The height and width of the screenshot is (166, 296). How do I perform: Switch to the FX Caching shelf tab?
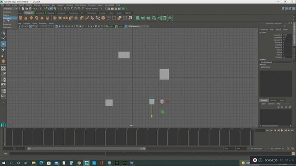click(92, 13)
